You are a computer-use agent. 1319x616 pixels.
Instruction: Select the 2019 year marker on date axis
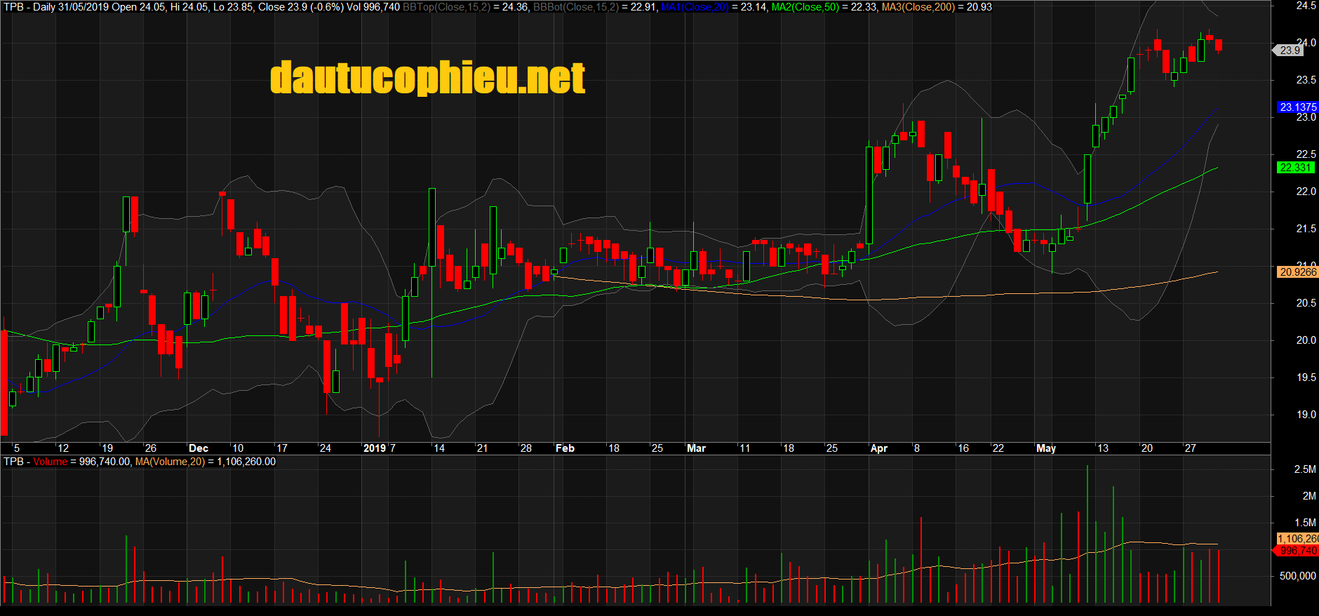[375, 448]
